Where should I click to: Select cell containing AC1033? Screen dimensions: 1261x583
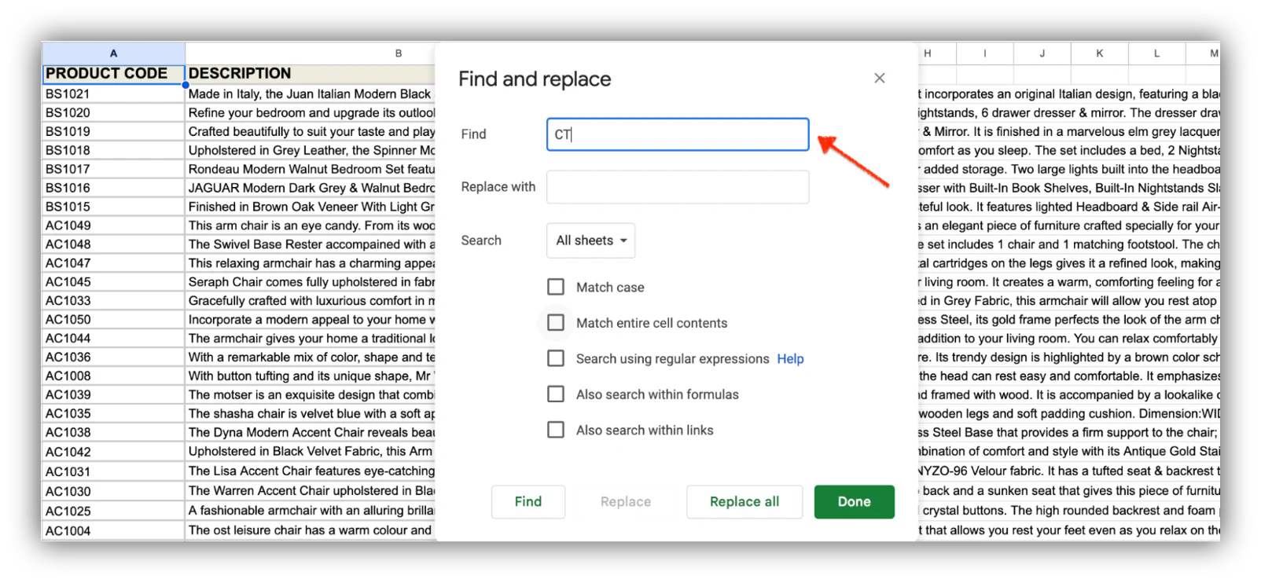pos(113,301)
